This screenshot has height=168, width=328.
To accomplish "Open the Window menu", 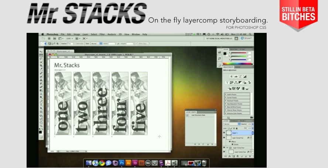I will (136, 34).
